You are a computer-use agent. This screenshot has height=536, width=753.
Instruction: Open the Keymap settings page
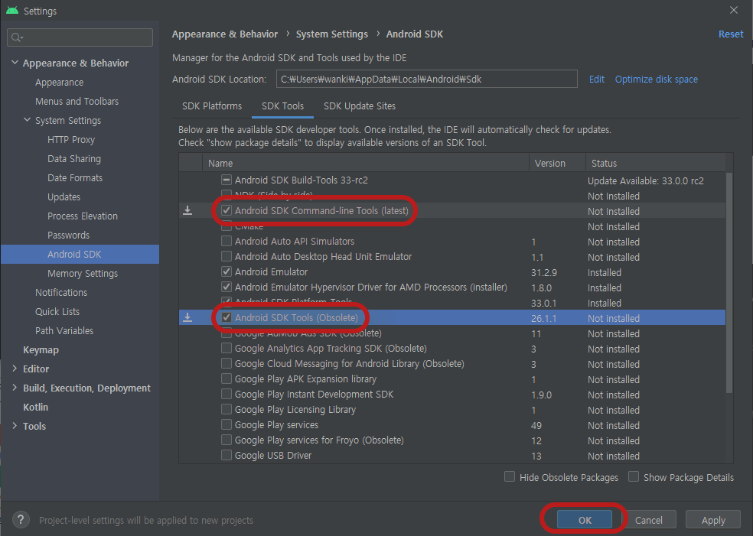[x=41, y=350]
